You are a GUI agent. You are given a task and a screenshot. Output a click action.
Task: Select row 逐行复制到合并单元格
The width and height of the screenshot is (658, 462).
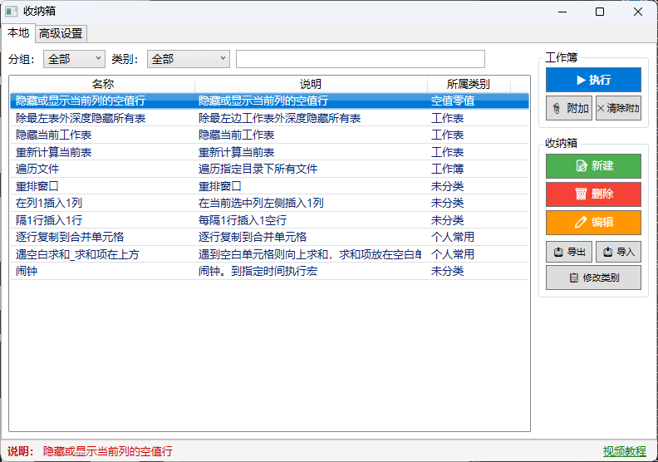click(269, 237)
